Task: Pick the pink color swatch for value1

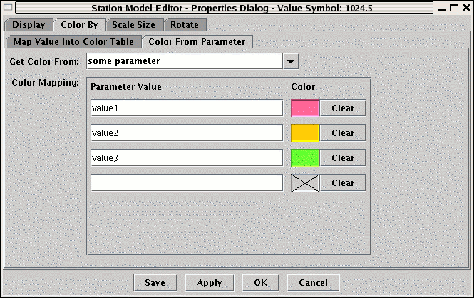Action: point(305,108)
